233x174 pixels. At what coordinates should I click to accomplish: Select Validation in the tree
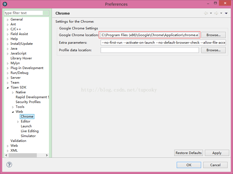[x=18, y=141]
